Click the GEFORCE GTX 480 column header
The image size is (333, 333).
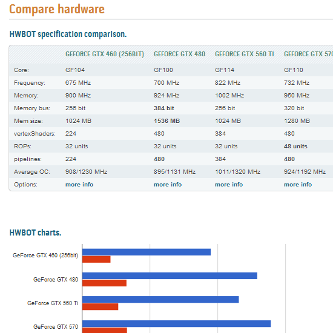179,54
